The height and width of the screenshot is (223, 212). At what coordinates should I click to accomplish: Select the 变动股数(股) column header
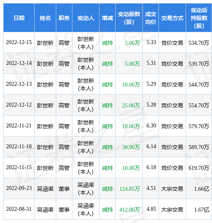tap(129, 18)
